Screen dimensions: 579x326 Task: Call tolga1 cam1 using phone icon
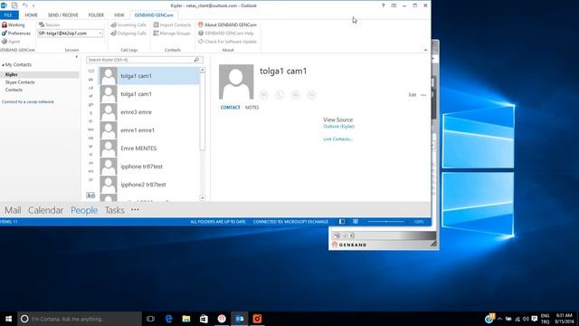coord(280,95)
